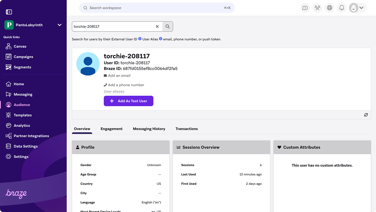Image resolution: width=376 pixels, height=212 pixels.
Task: Click the magnifying glass search icon
Action: click(x=167, y=26)
